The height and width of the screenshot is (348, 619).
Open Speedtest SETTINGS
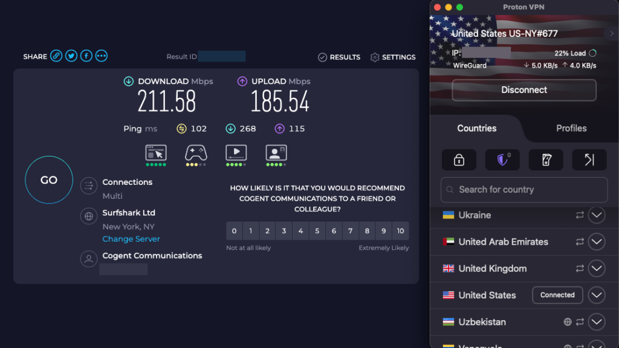coord(393,57)
